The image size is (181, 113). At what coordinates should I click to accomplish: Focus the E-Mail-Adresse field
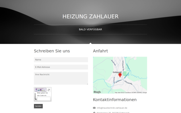61,67
